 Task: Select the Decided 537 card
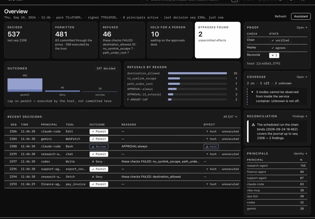point(27,40)
